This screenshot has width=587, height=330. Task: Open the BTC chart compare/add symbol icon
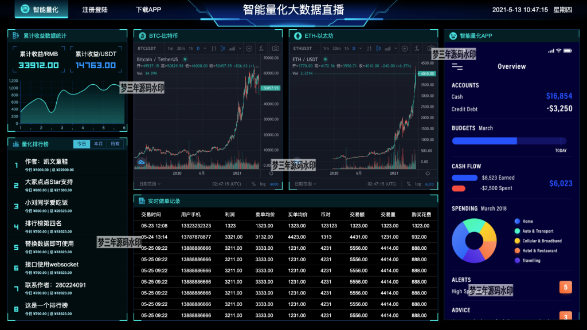(249, 48)
